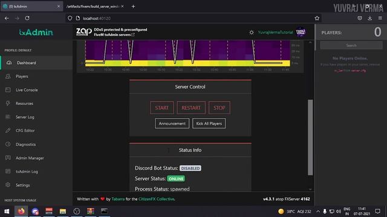Image resolution: width=387 pixels, height=217 pixels.
Task: Open a new browser tab
Action: (x=133, y=7)
